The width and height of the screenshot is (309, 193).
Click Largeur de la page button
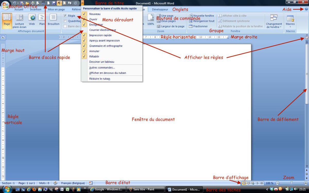[x=170, y=26]
